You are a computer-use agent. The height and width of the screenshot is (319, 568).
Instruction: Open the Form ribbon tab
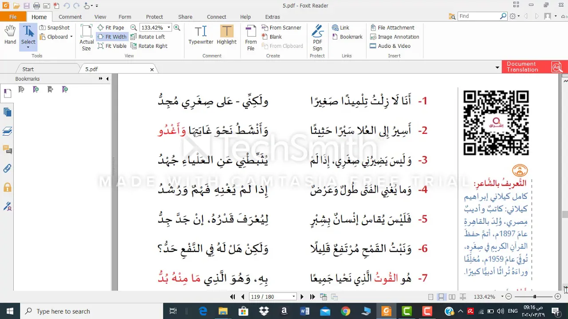click(x=125, y=17)
